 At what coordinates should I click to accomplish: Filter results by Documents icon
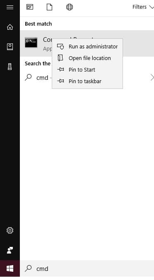coord(50,7)
